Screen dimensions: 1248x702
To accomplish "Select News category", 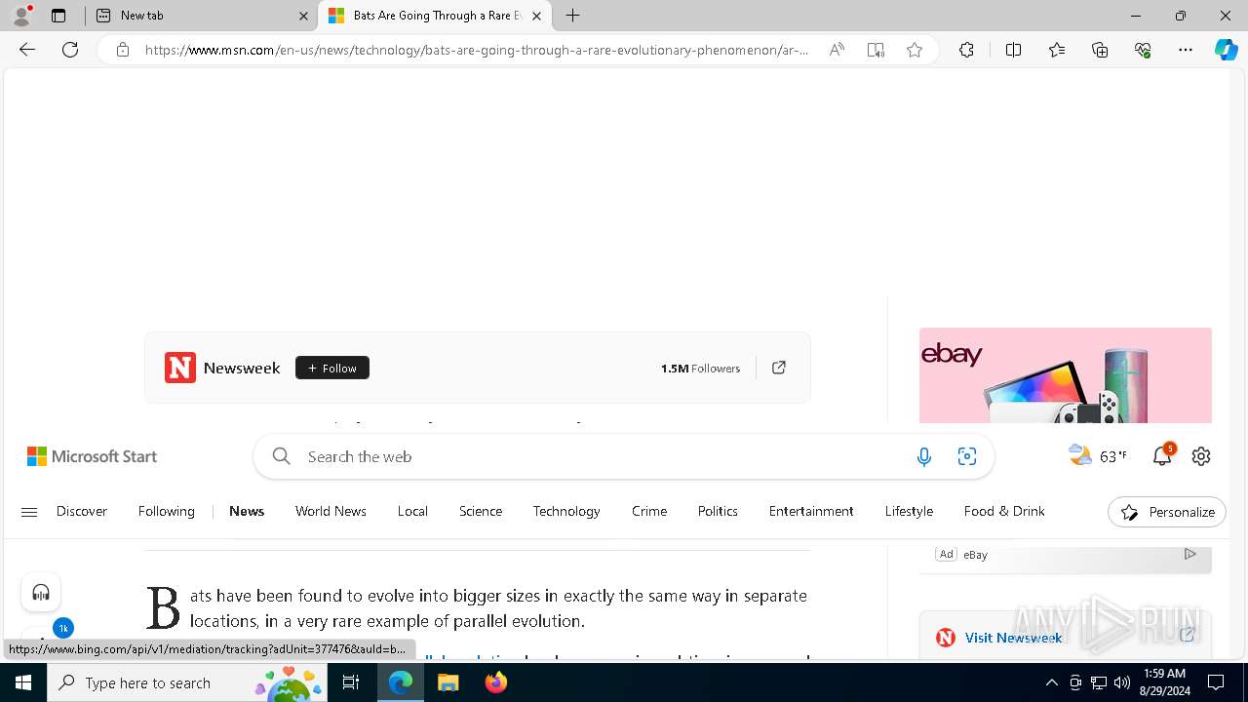I will click(x=247, y=511).
